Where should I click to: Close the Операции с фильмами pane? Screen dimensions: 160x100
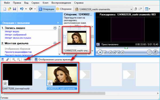58,23
